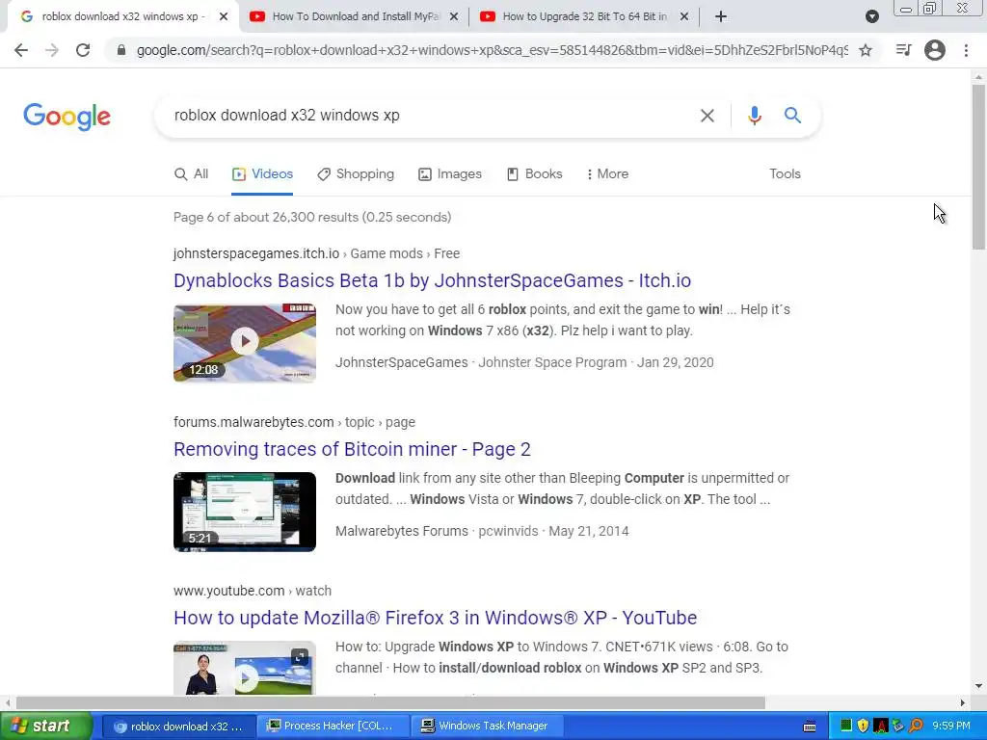Screen dimensions: 987x740
Task: Click the johnsterspacegames.itch.io breadcrumb
Action: click(x=316, y=253)
